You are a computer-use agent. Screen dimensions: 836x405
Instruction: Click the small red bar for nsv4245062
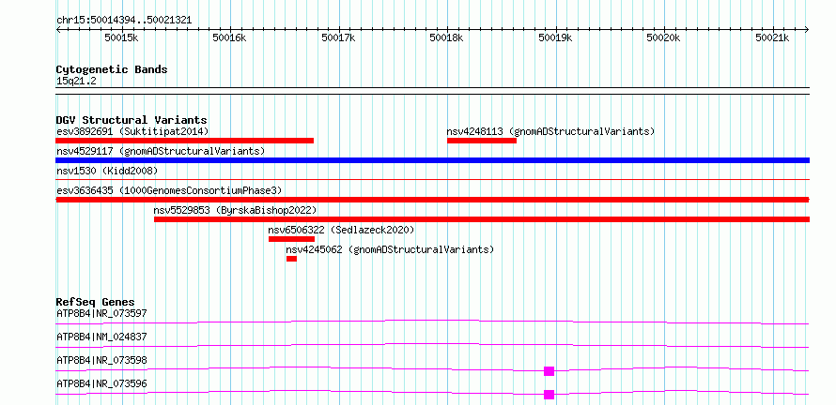pyautogui.click(x=291, y=259)
